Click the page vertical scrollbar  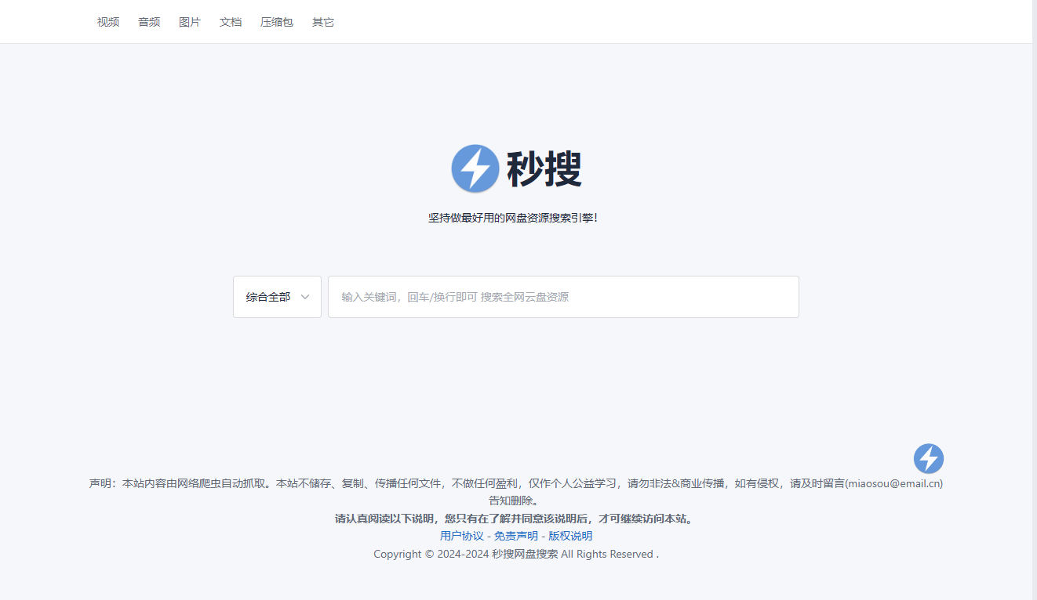(1035, 300)
